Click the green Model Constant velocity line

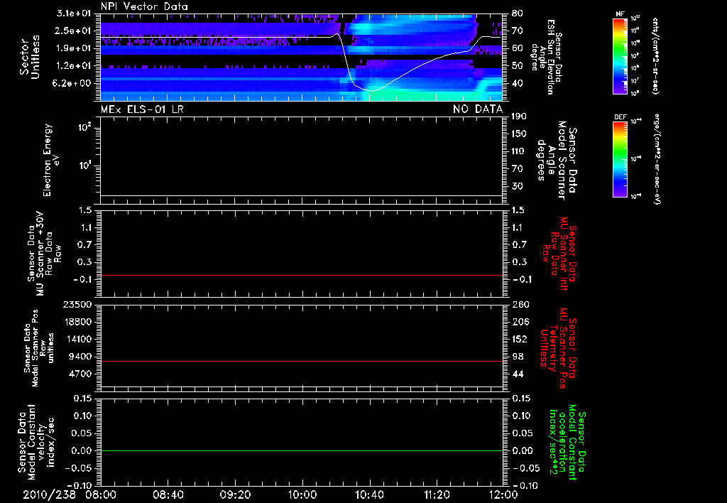(302, 450)
